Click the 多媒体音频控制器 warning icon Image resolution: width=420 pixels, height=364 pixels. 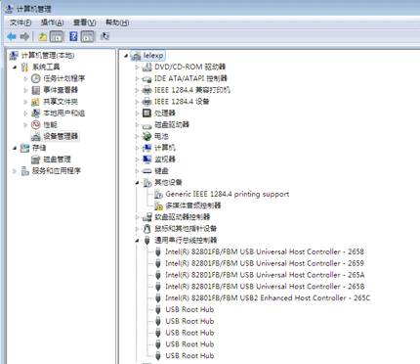pos(158,205)
